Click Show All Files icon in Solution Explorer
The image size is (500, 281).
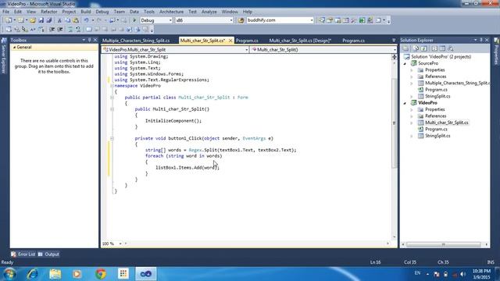pyautogui.click(x=416, y=48)
